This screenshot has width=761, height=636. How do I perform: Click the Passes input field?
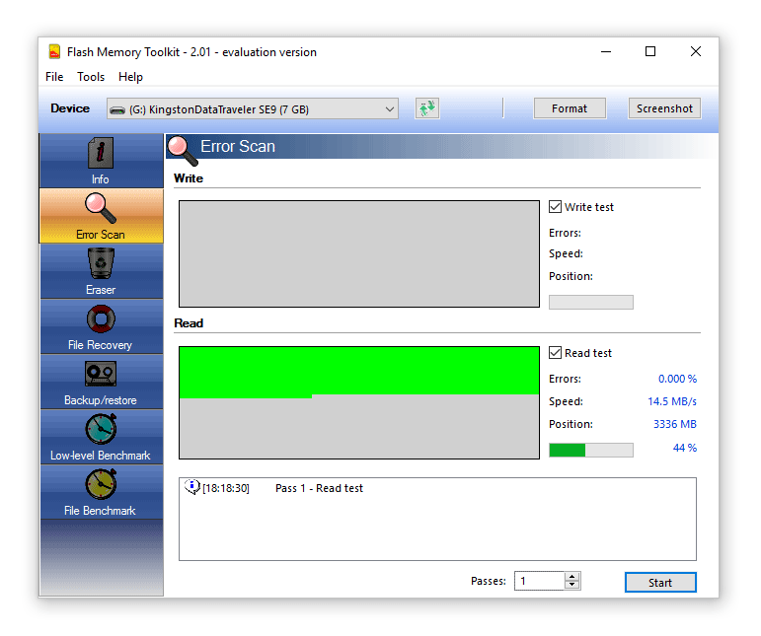point(540,581)
